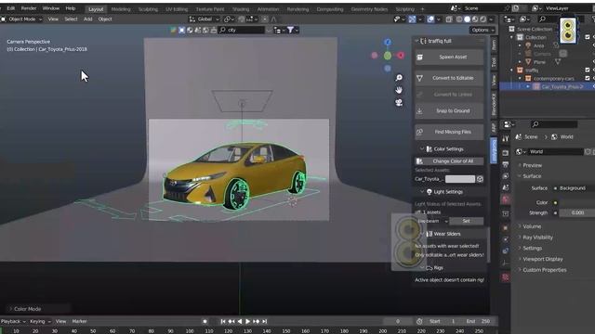Jump to the timeline end frame
This screenshot has width=595, height=334.
click(x=265, y=322)
